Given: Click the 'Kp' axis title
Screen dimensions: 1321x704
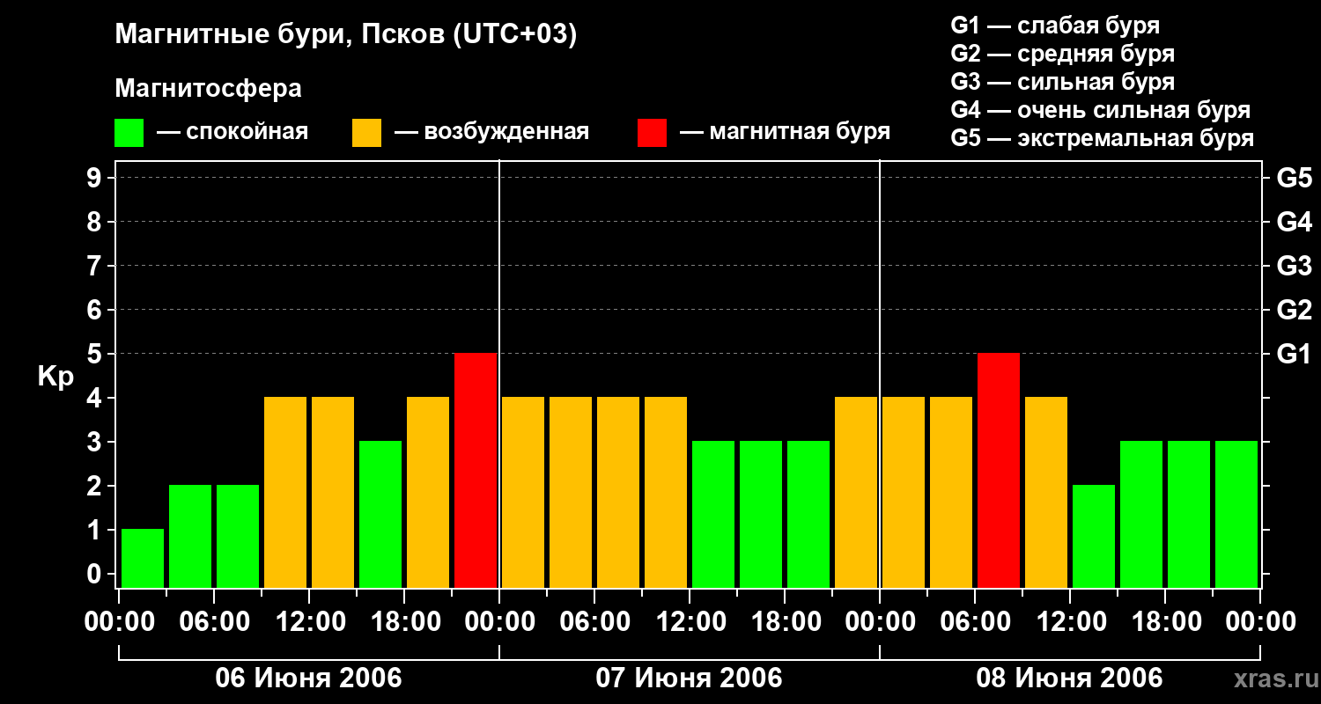Looking at the screenshot, I should pos(55,376).
